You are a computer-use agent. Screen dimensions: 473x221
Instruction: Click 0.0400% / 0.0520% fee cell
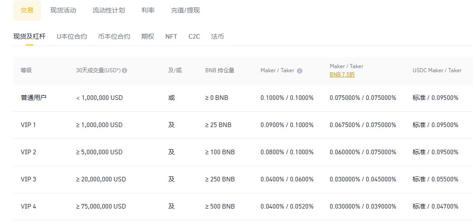tap(287, 206)
